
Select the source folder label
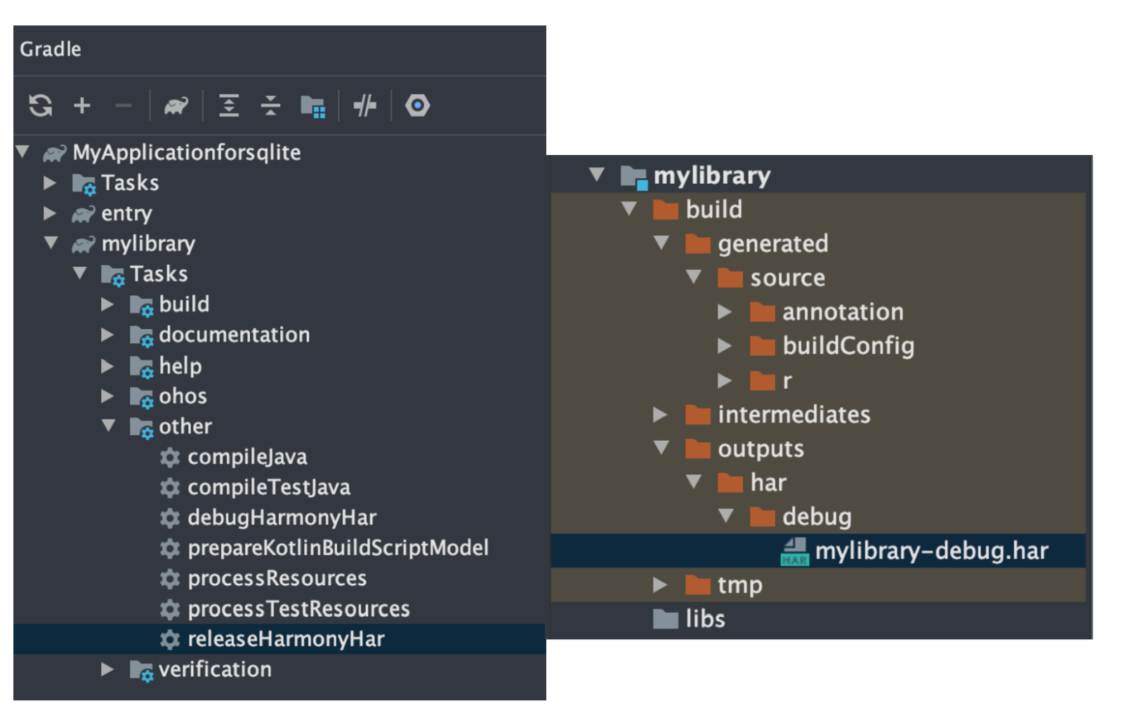[x=787, y=278]
